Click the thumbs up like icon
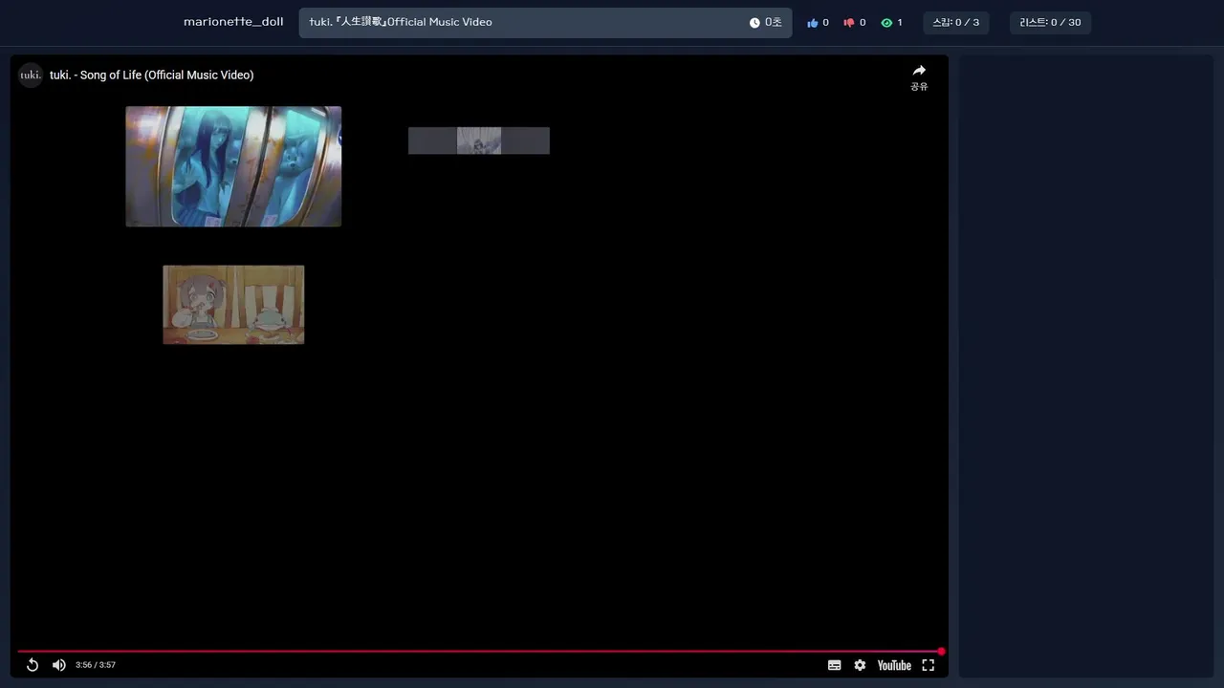Image resolution: width=1224 pixels, height=688 pixels. tap(813, 23)
